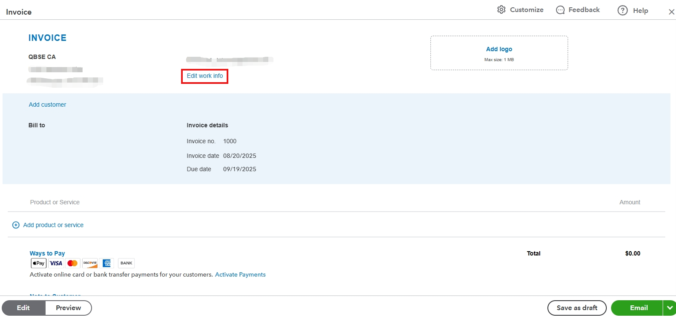Click the Discover card icon
The width and height of the screenshot is (676, 317).
[x=90, y=263]
